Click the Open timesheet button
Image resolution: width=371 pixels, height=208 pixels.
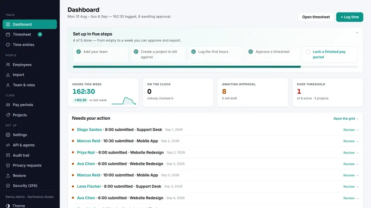pyautogui.click(x=316, y=17)
